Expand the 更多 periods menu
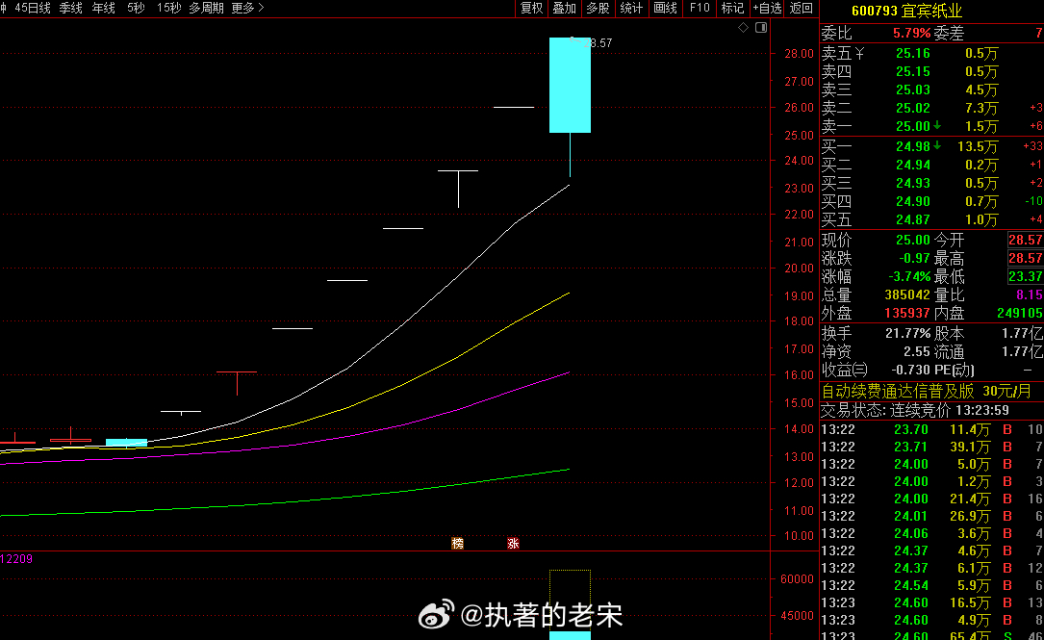Viewport: 1044px width, 640px height. click(247, 8)
